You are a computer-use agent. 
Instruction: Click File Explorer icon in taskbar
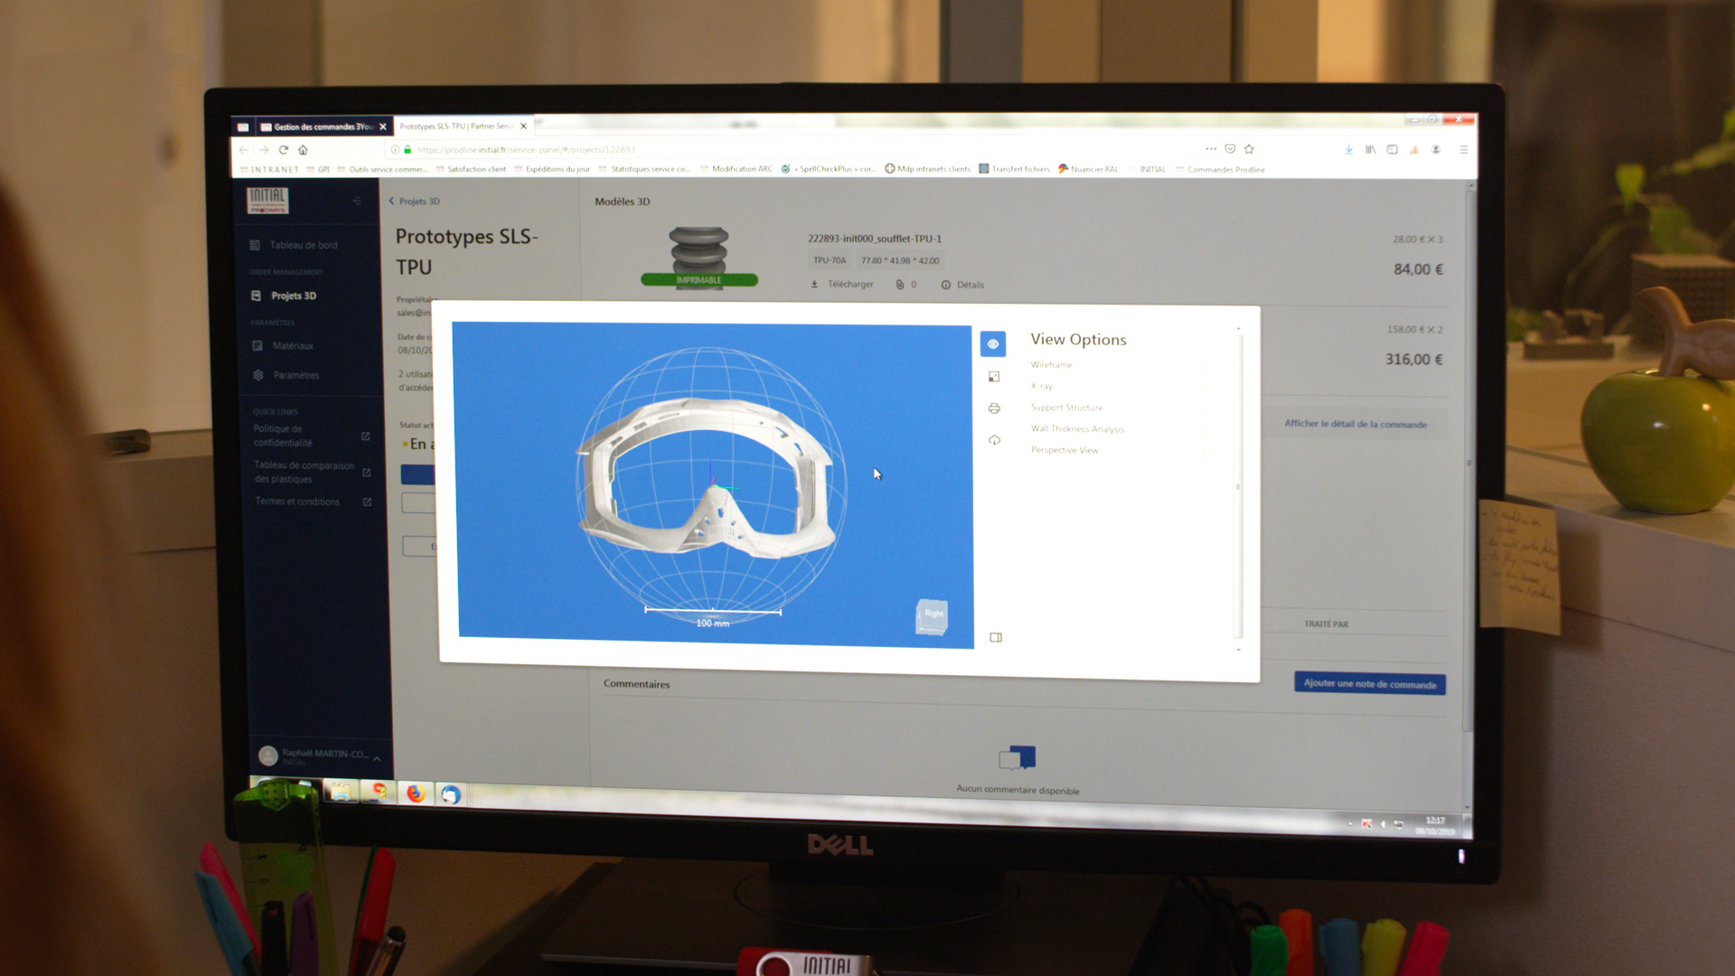point(342,793)
